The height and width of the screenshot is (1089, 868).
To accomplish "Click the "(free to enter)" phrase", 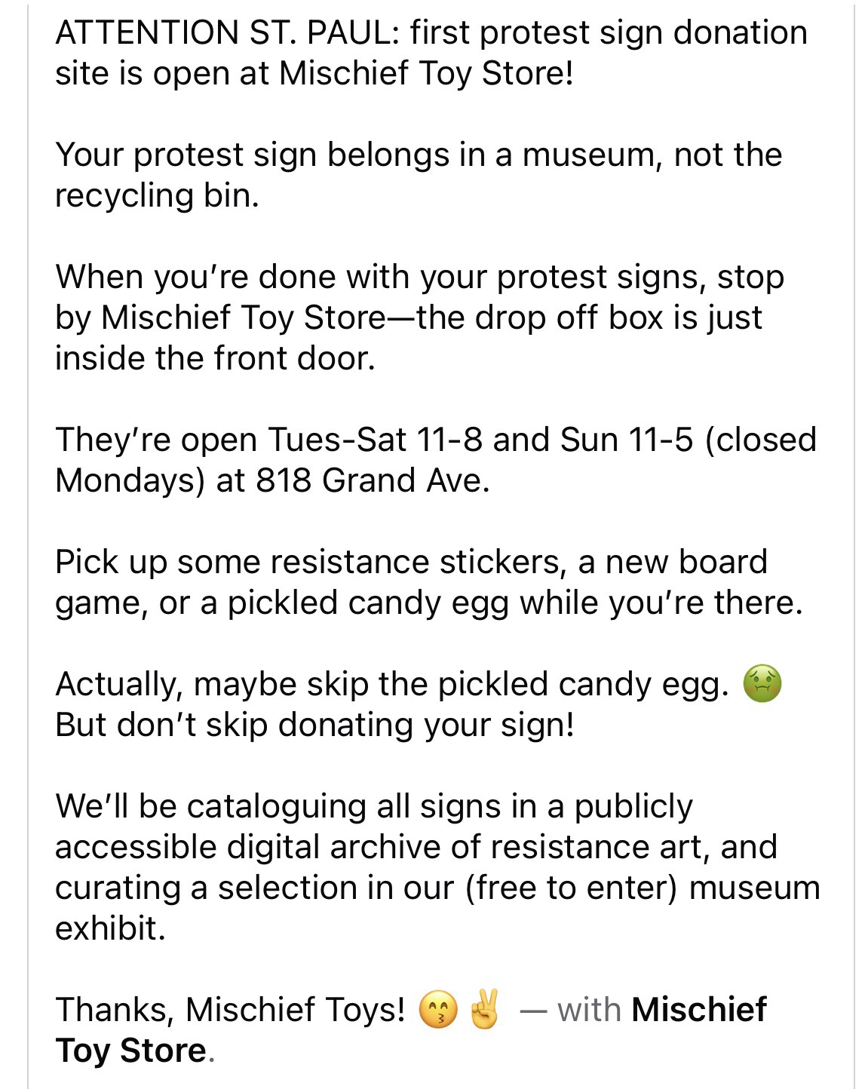I will coord(572,888).
